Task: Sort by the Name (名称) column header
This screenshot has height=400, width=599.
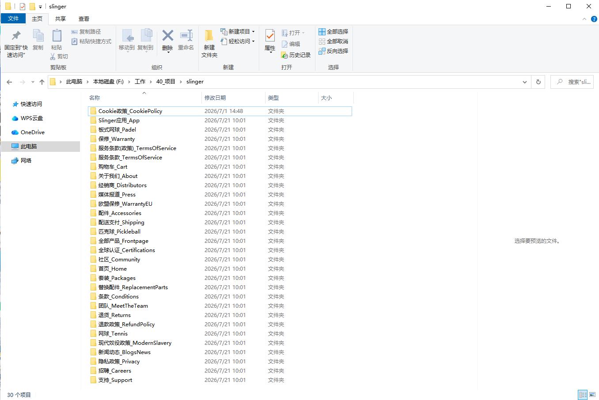Action: (x=144, y=98)
